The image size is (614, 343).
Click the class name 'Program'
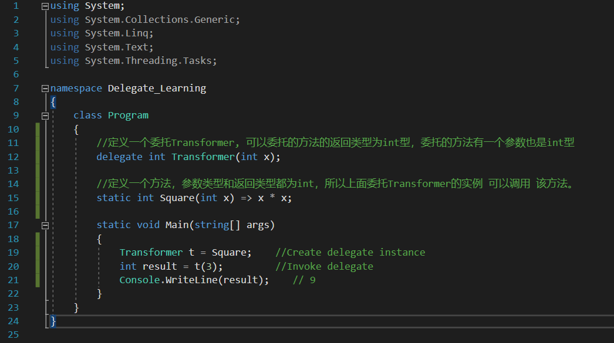tap(128, 116)
